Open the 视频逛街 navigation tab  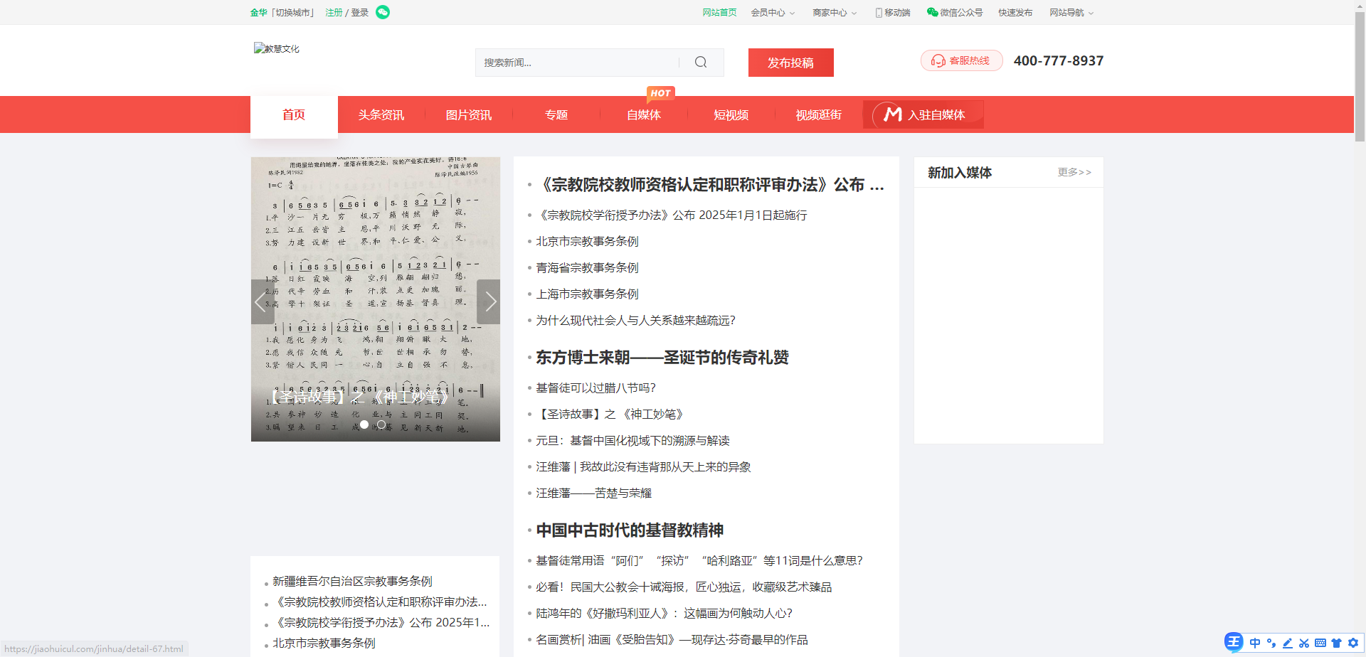pos(819,115)
